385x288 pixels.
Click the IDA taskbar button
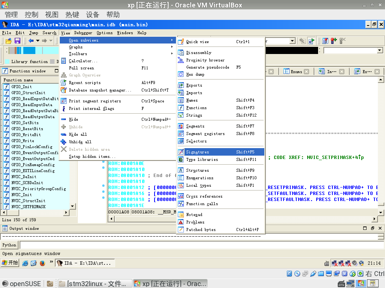click(85, 263)
